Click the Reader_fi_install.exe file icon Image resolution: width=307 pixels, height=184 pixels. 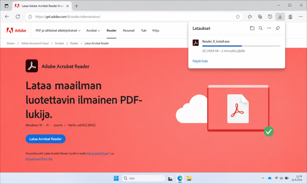coord(196,43)
